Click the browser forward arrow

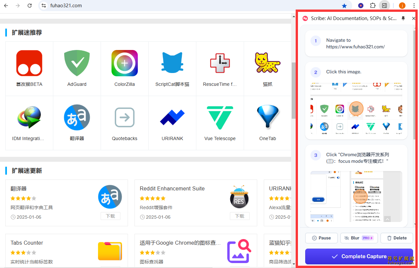click(18, 6)
